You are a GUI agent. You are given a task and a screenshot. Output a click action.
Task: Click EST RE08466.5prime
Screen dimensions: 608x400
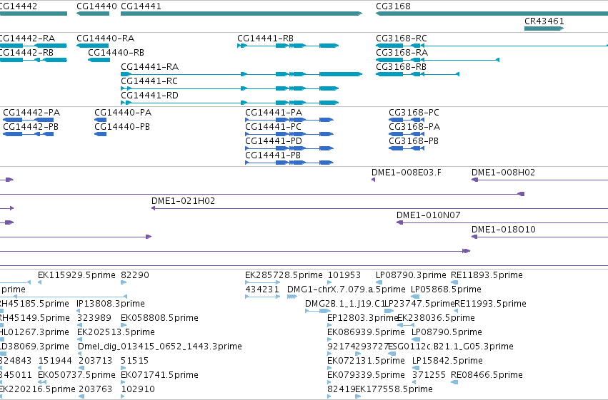pos(487,375)
